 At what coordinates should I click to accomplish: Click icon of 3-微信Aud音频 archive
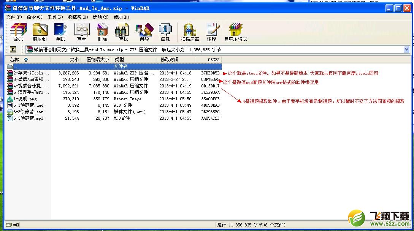(10, 79)
